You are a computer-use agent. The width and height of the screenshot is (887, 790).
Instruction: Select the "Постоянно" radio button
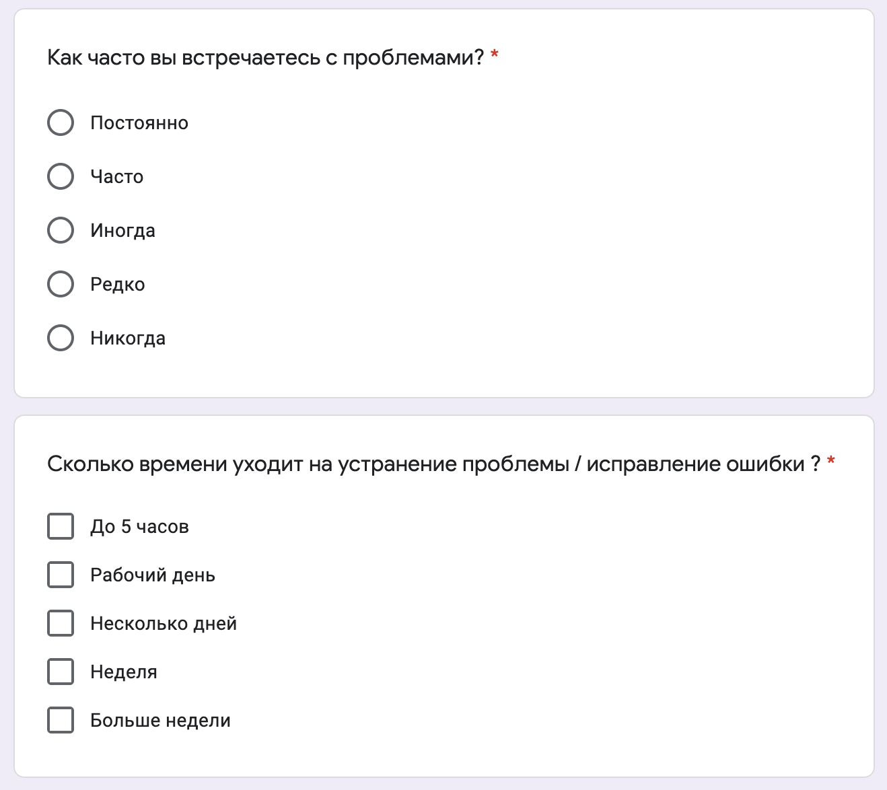tap(61, 122)
